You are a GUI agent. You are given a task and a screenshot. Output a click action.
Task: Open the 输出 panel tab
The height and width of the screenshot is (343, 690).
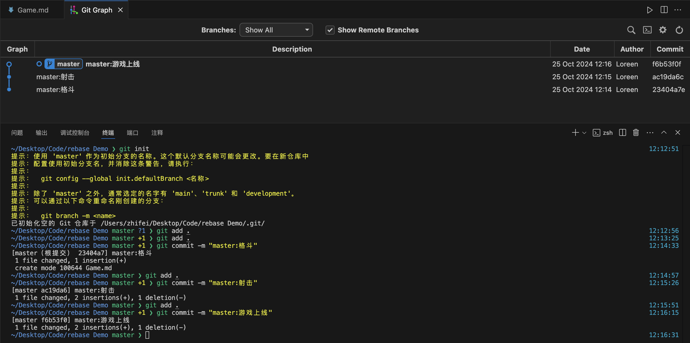(42, 133)
